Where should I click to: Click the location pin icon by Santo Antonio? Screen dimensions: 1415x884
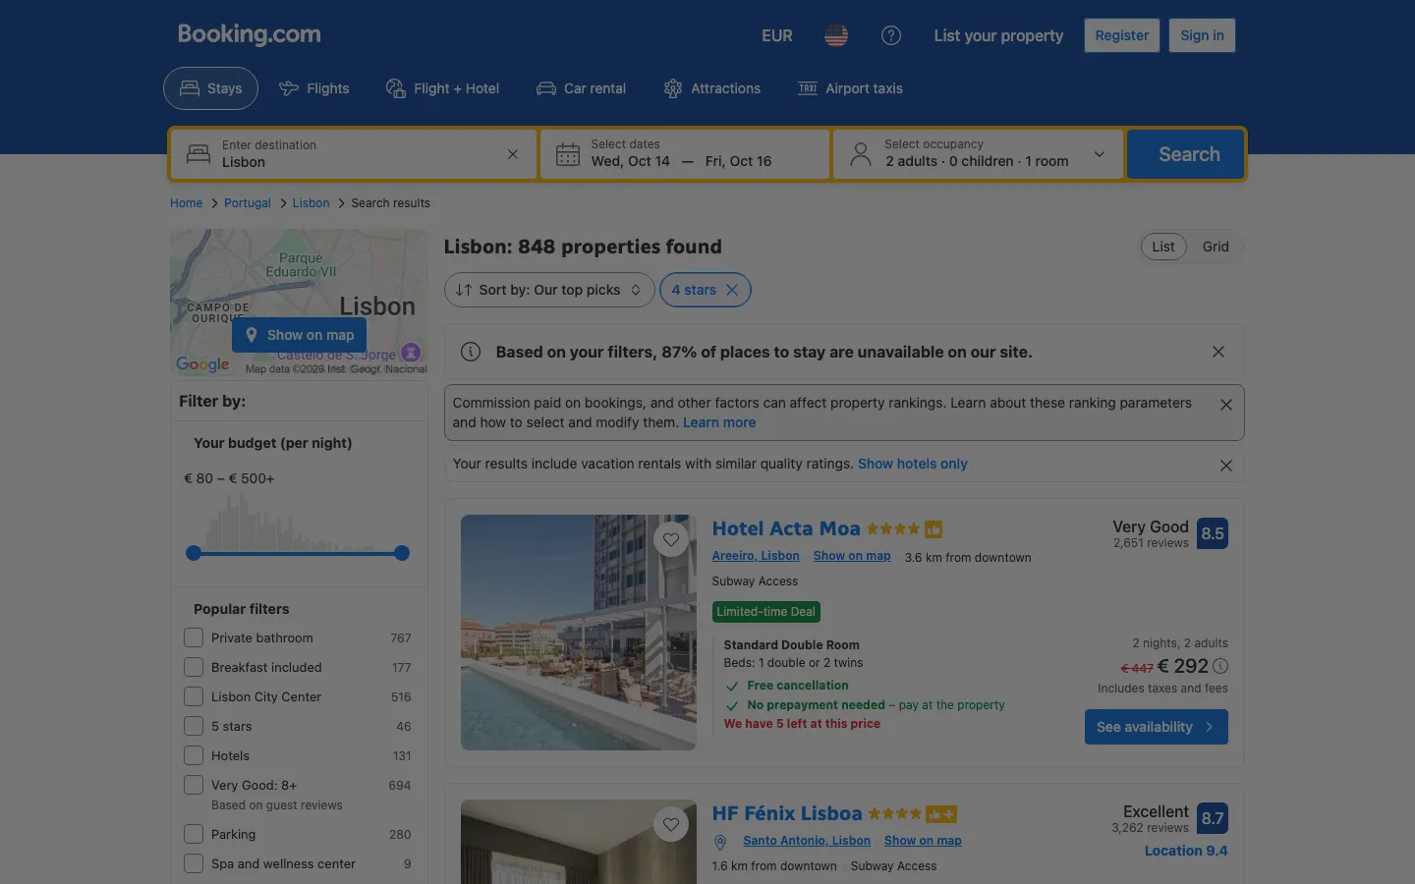pos(720,842)
